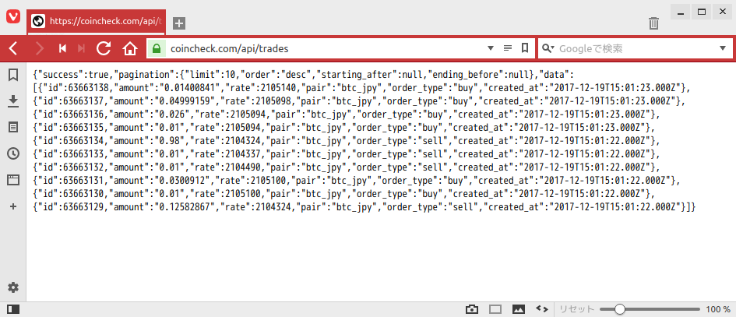
Task: Go to the home page
Action: tap(129, 48)
